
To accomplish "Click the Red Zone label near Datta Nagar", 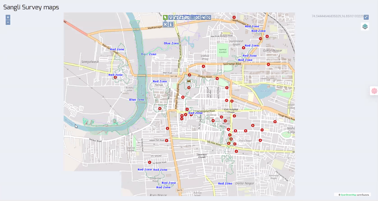I will click(225, 183).
